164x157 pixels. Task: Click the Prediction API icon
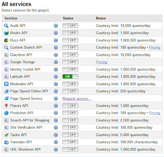point(6,113)
